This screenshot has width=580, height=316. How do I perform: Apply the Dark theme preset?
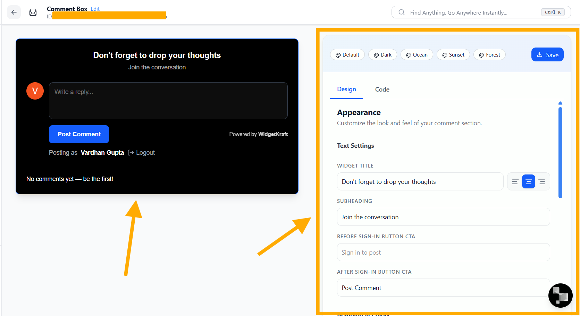[x=383, y=55]
